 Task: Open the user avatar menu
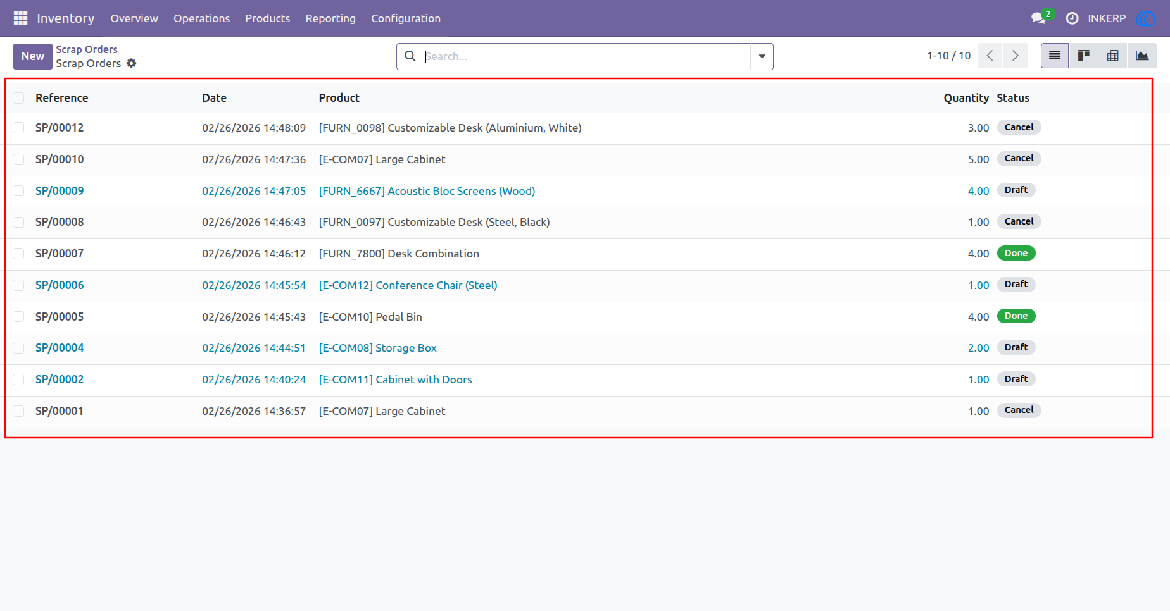tap(1146, 18)
